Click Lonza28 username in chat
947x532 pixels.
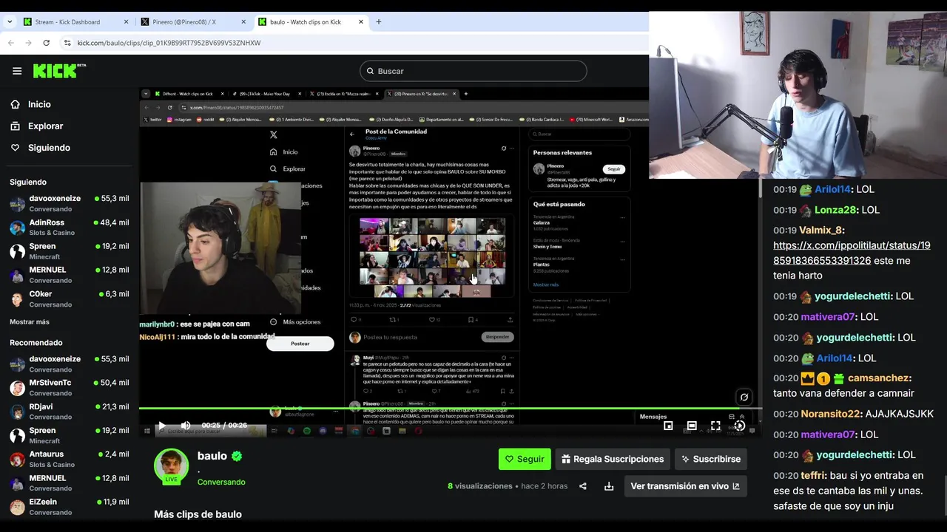coord(837,210)
